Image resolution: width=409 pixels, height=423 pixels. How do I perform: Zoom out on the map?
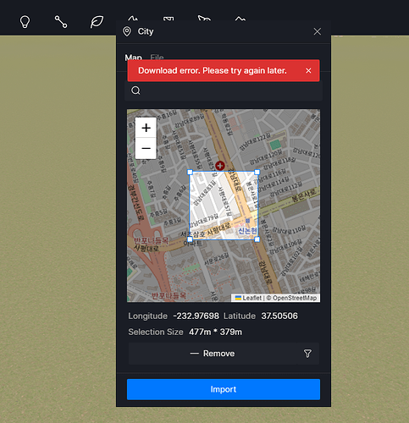click(x=146, y=148)
